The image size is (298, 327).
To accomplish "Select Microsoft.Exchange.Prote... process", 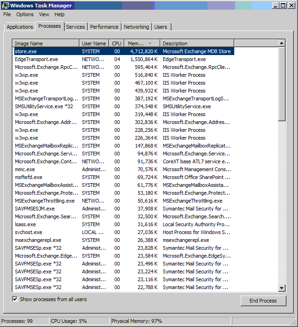I will coord(124,193).
